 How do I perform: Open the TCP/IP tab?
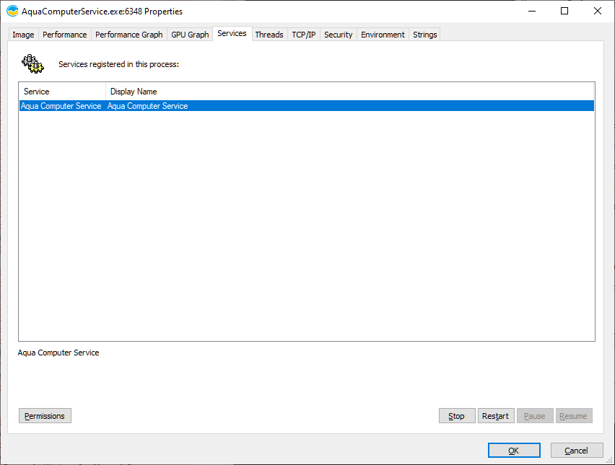point(304,35)
